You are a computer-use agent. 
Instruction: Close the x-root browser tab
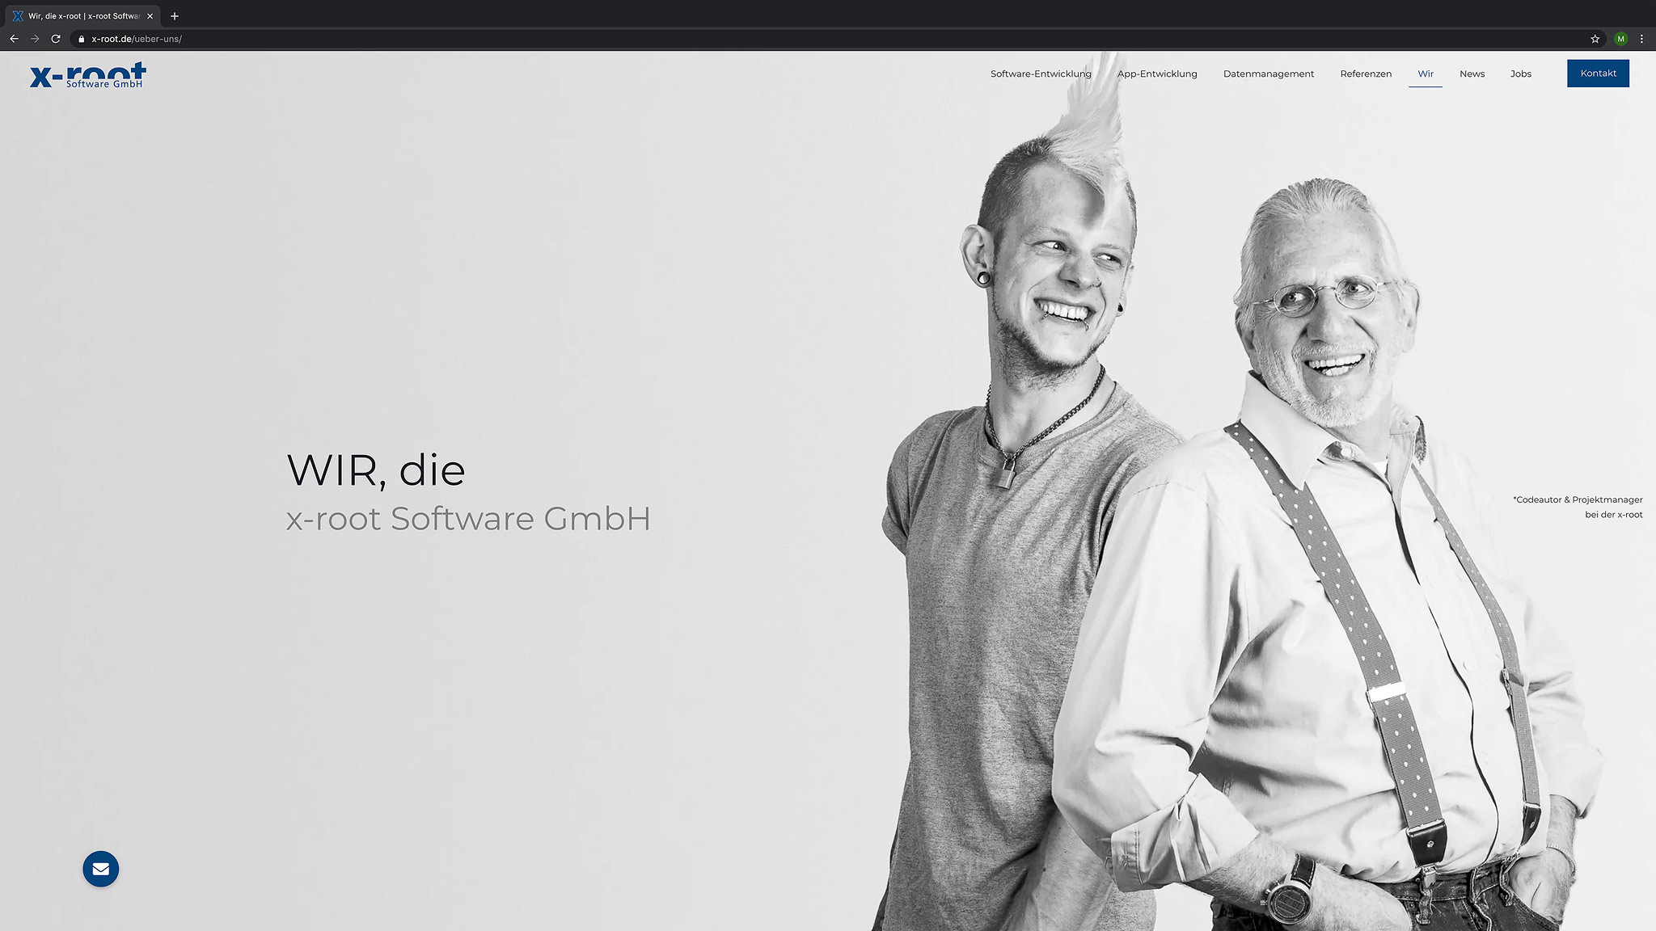point(150,16)
